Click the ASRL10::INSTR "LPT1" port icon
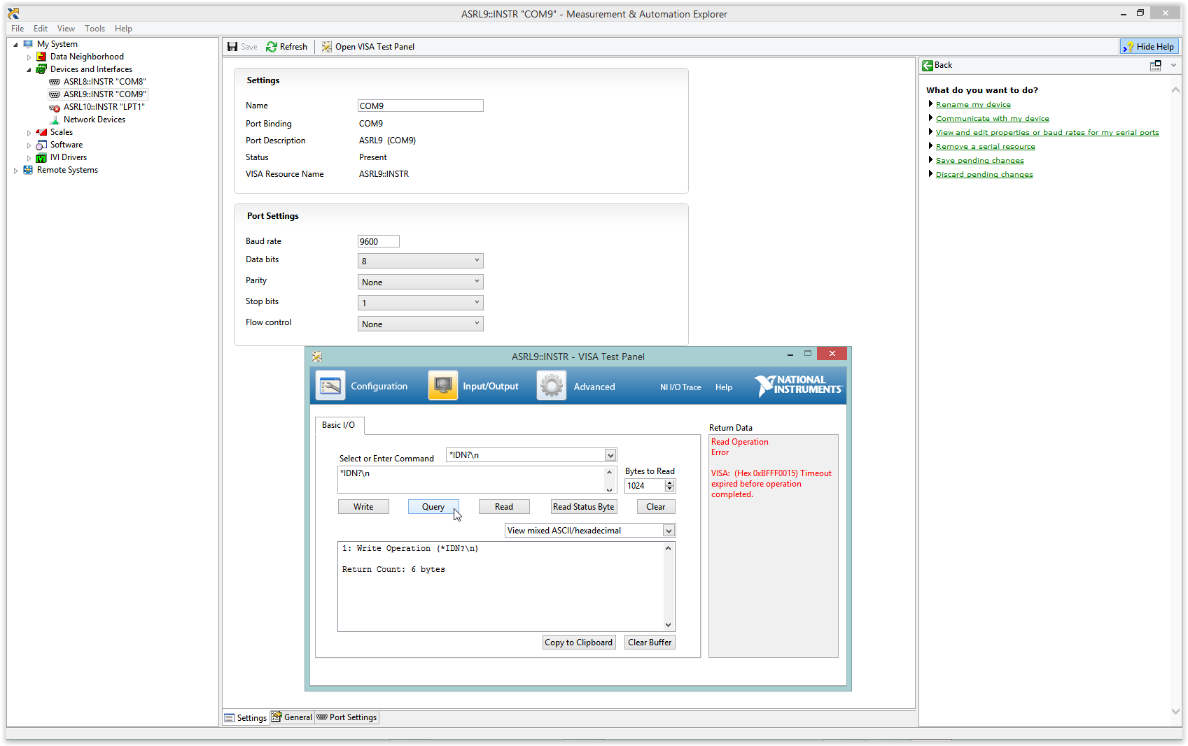The width and height of the screenshot is (1188, 746). pos(55,108)
